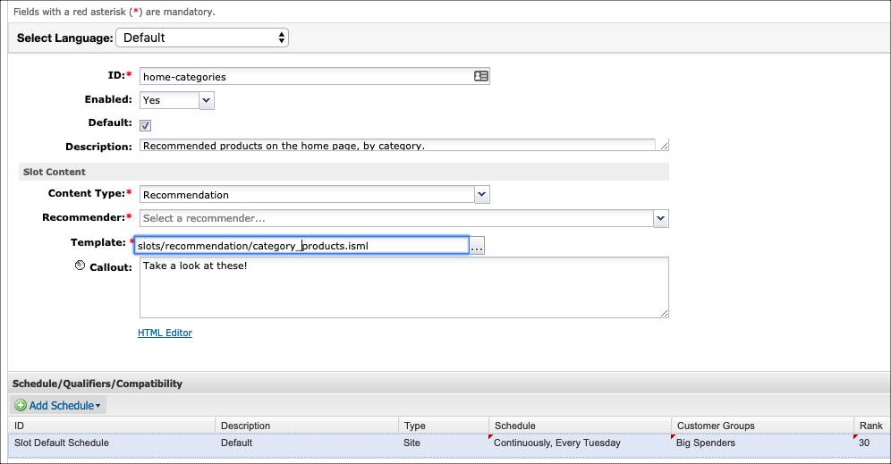Click the Schedule column header

[x=581, y=426]
